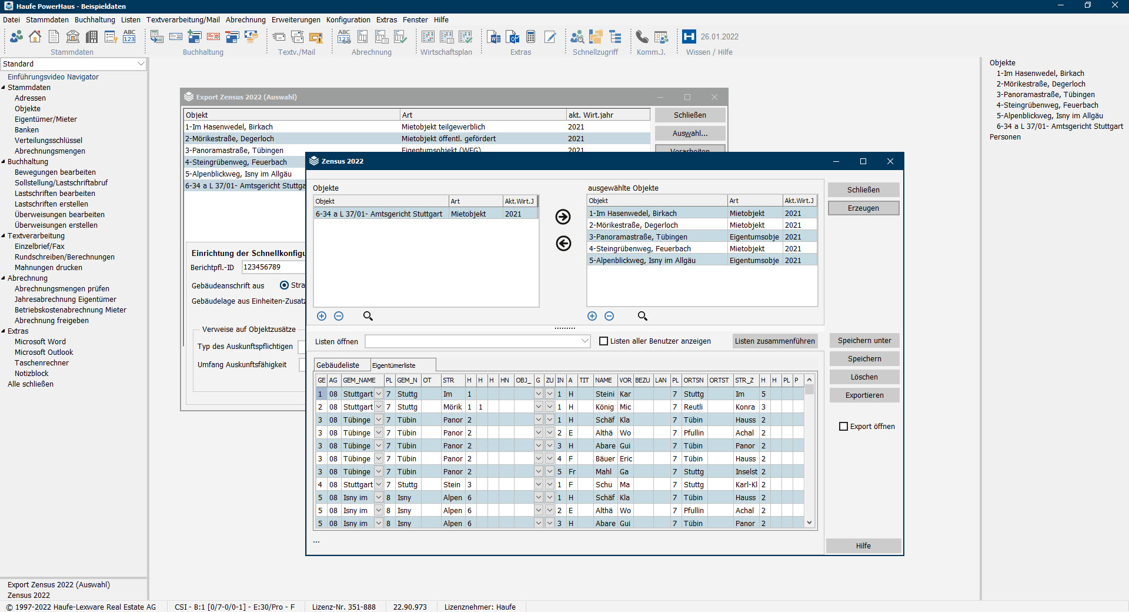This screenshot has height=612, width=1129.
Task: Click the Exportieren button
Action: point(864,395)
